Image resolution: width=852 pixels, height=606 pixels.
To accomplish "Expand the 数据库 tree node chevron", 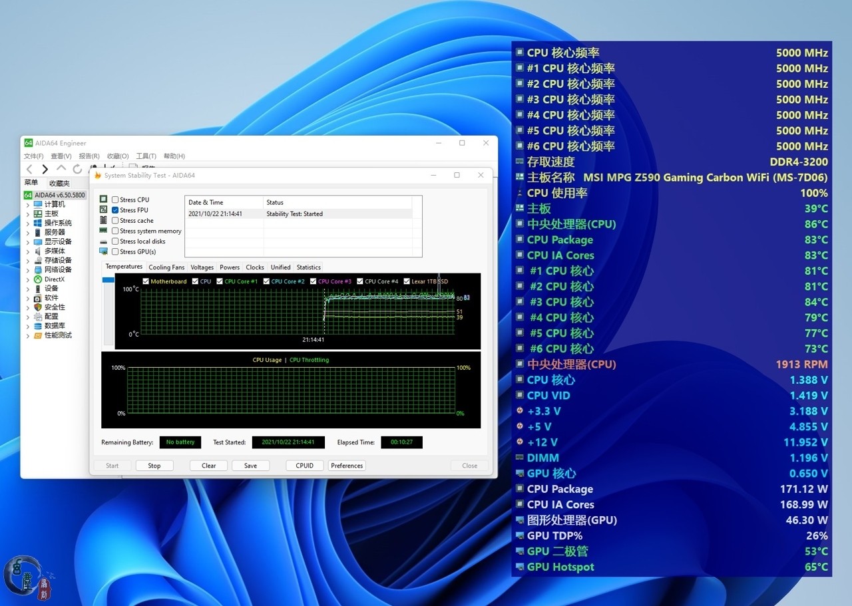I will coord(28,326).
